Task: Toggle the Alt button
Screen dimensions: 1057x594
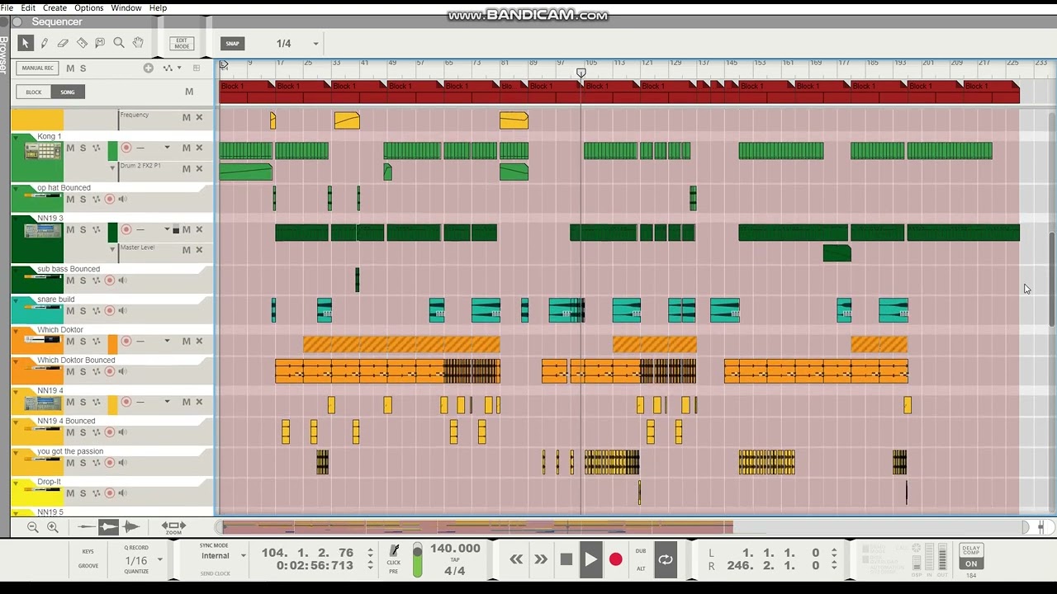Action: [x=641, y=568]
